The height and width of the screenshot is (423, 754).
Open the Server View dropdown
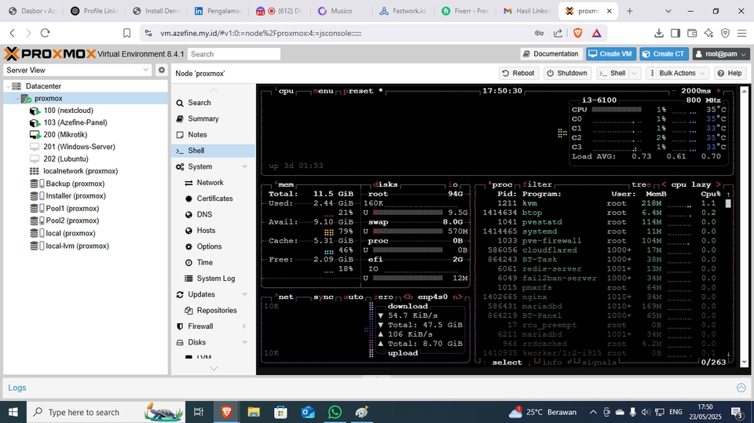point(78,70)
